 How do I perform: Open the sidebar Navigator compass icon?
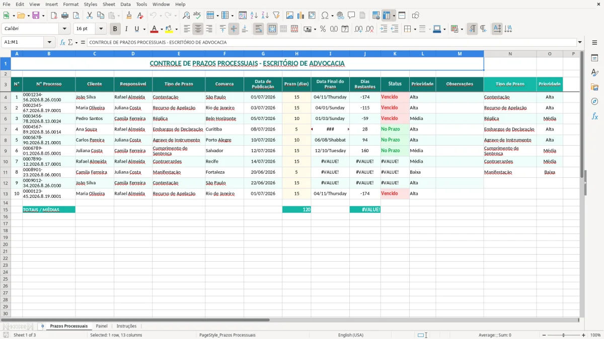[x=594, y=101]
